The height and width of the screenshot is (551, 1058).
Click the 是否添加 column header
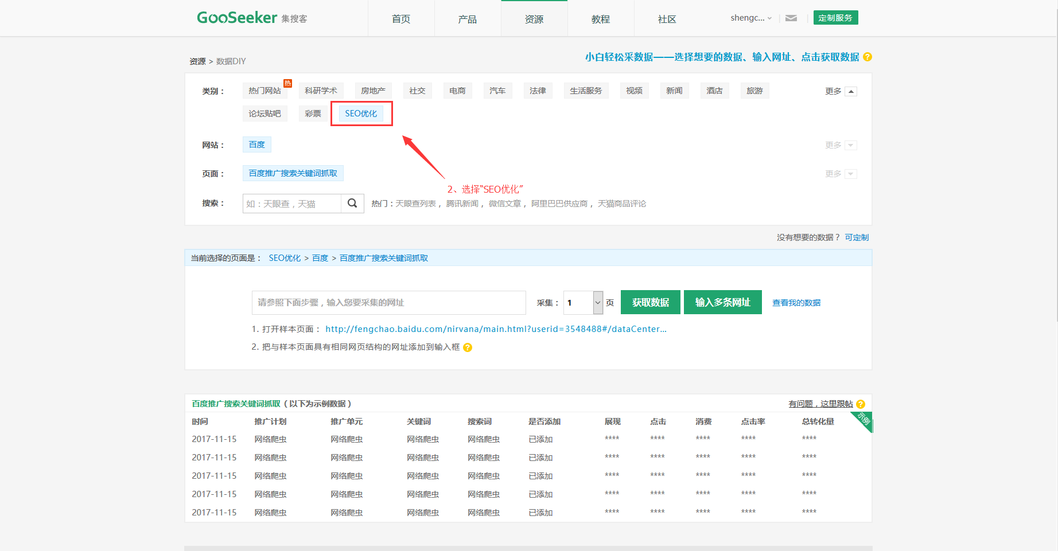[x=544, y=421]
